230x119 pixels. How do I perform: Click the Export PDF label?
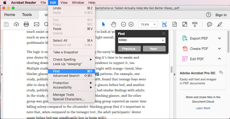tap(199, 38)
